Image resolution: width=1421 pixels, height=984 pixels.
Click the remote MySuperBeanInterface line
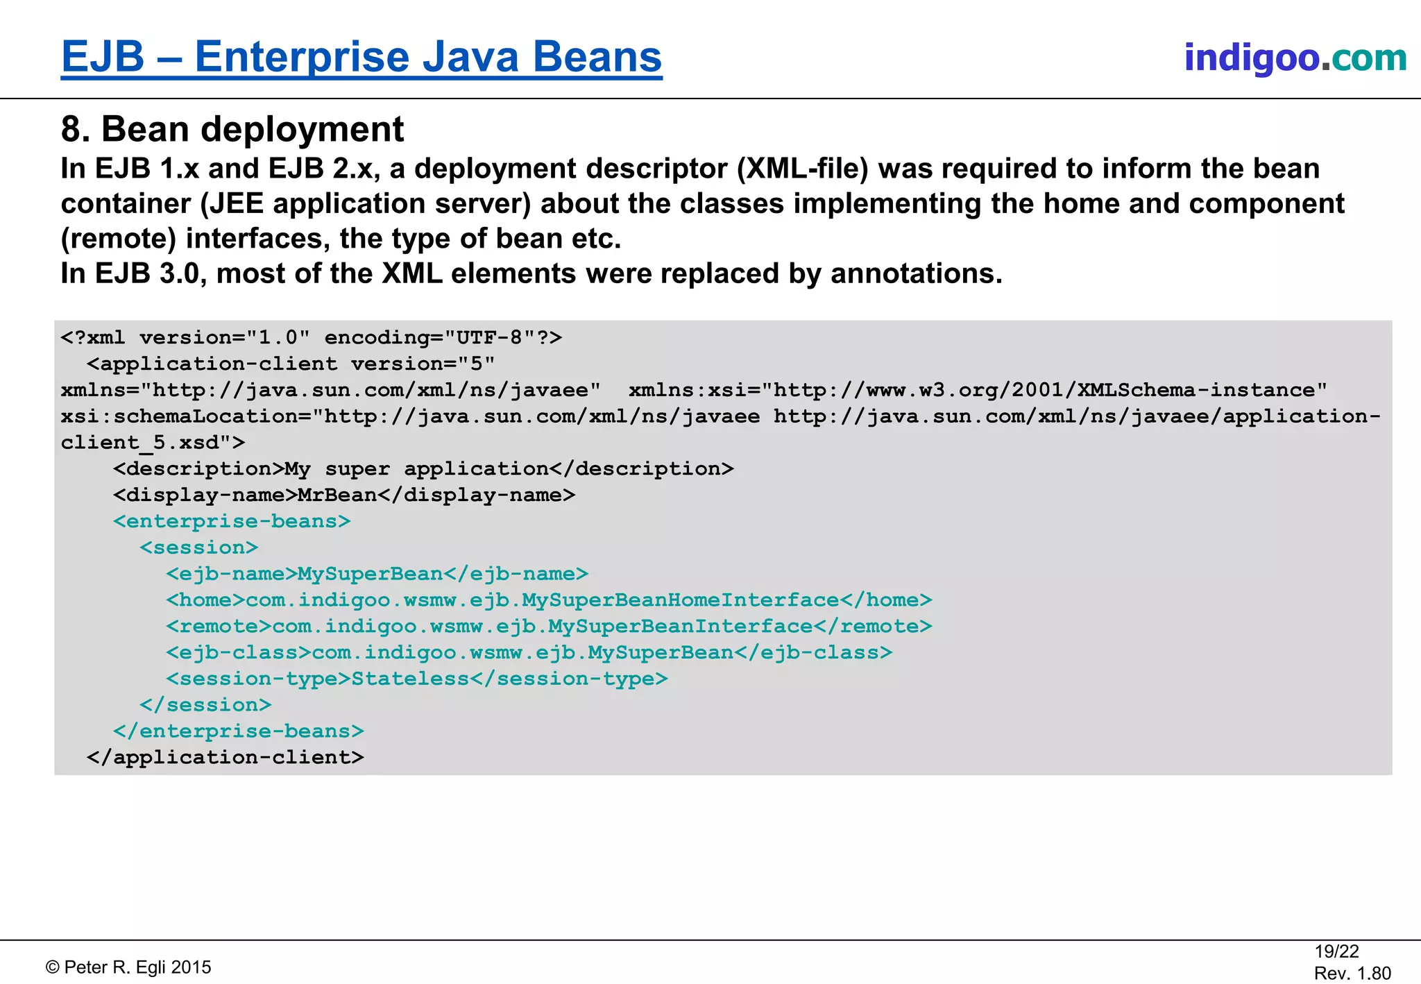(x=549, y=627)
